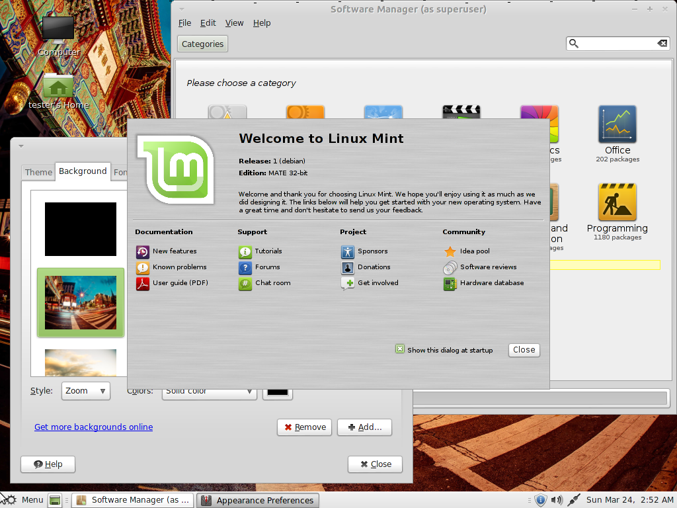Viewport: 677px width, 508px height.
Task: Switch to the Theme tab
Action: [x=38, y=173]
